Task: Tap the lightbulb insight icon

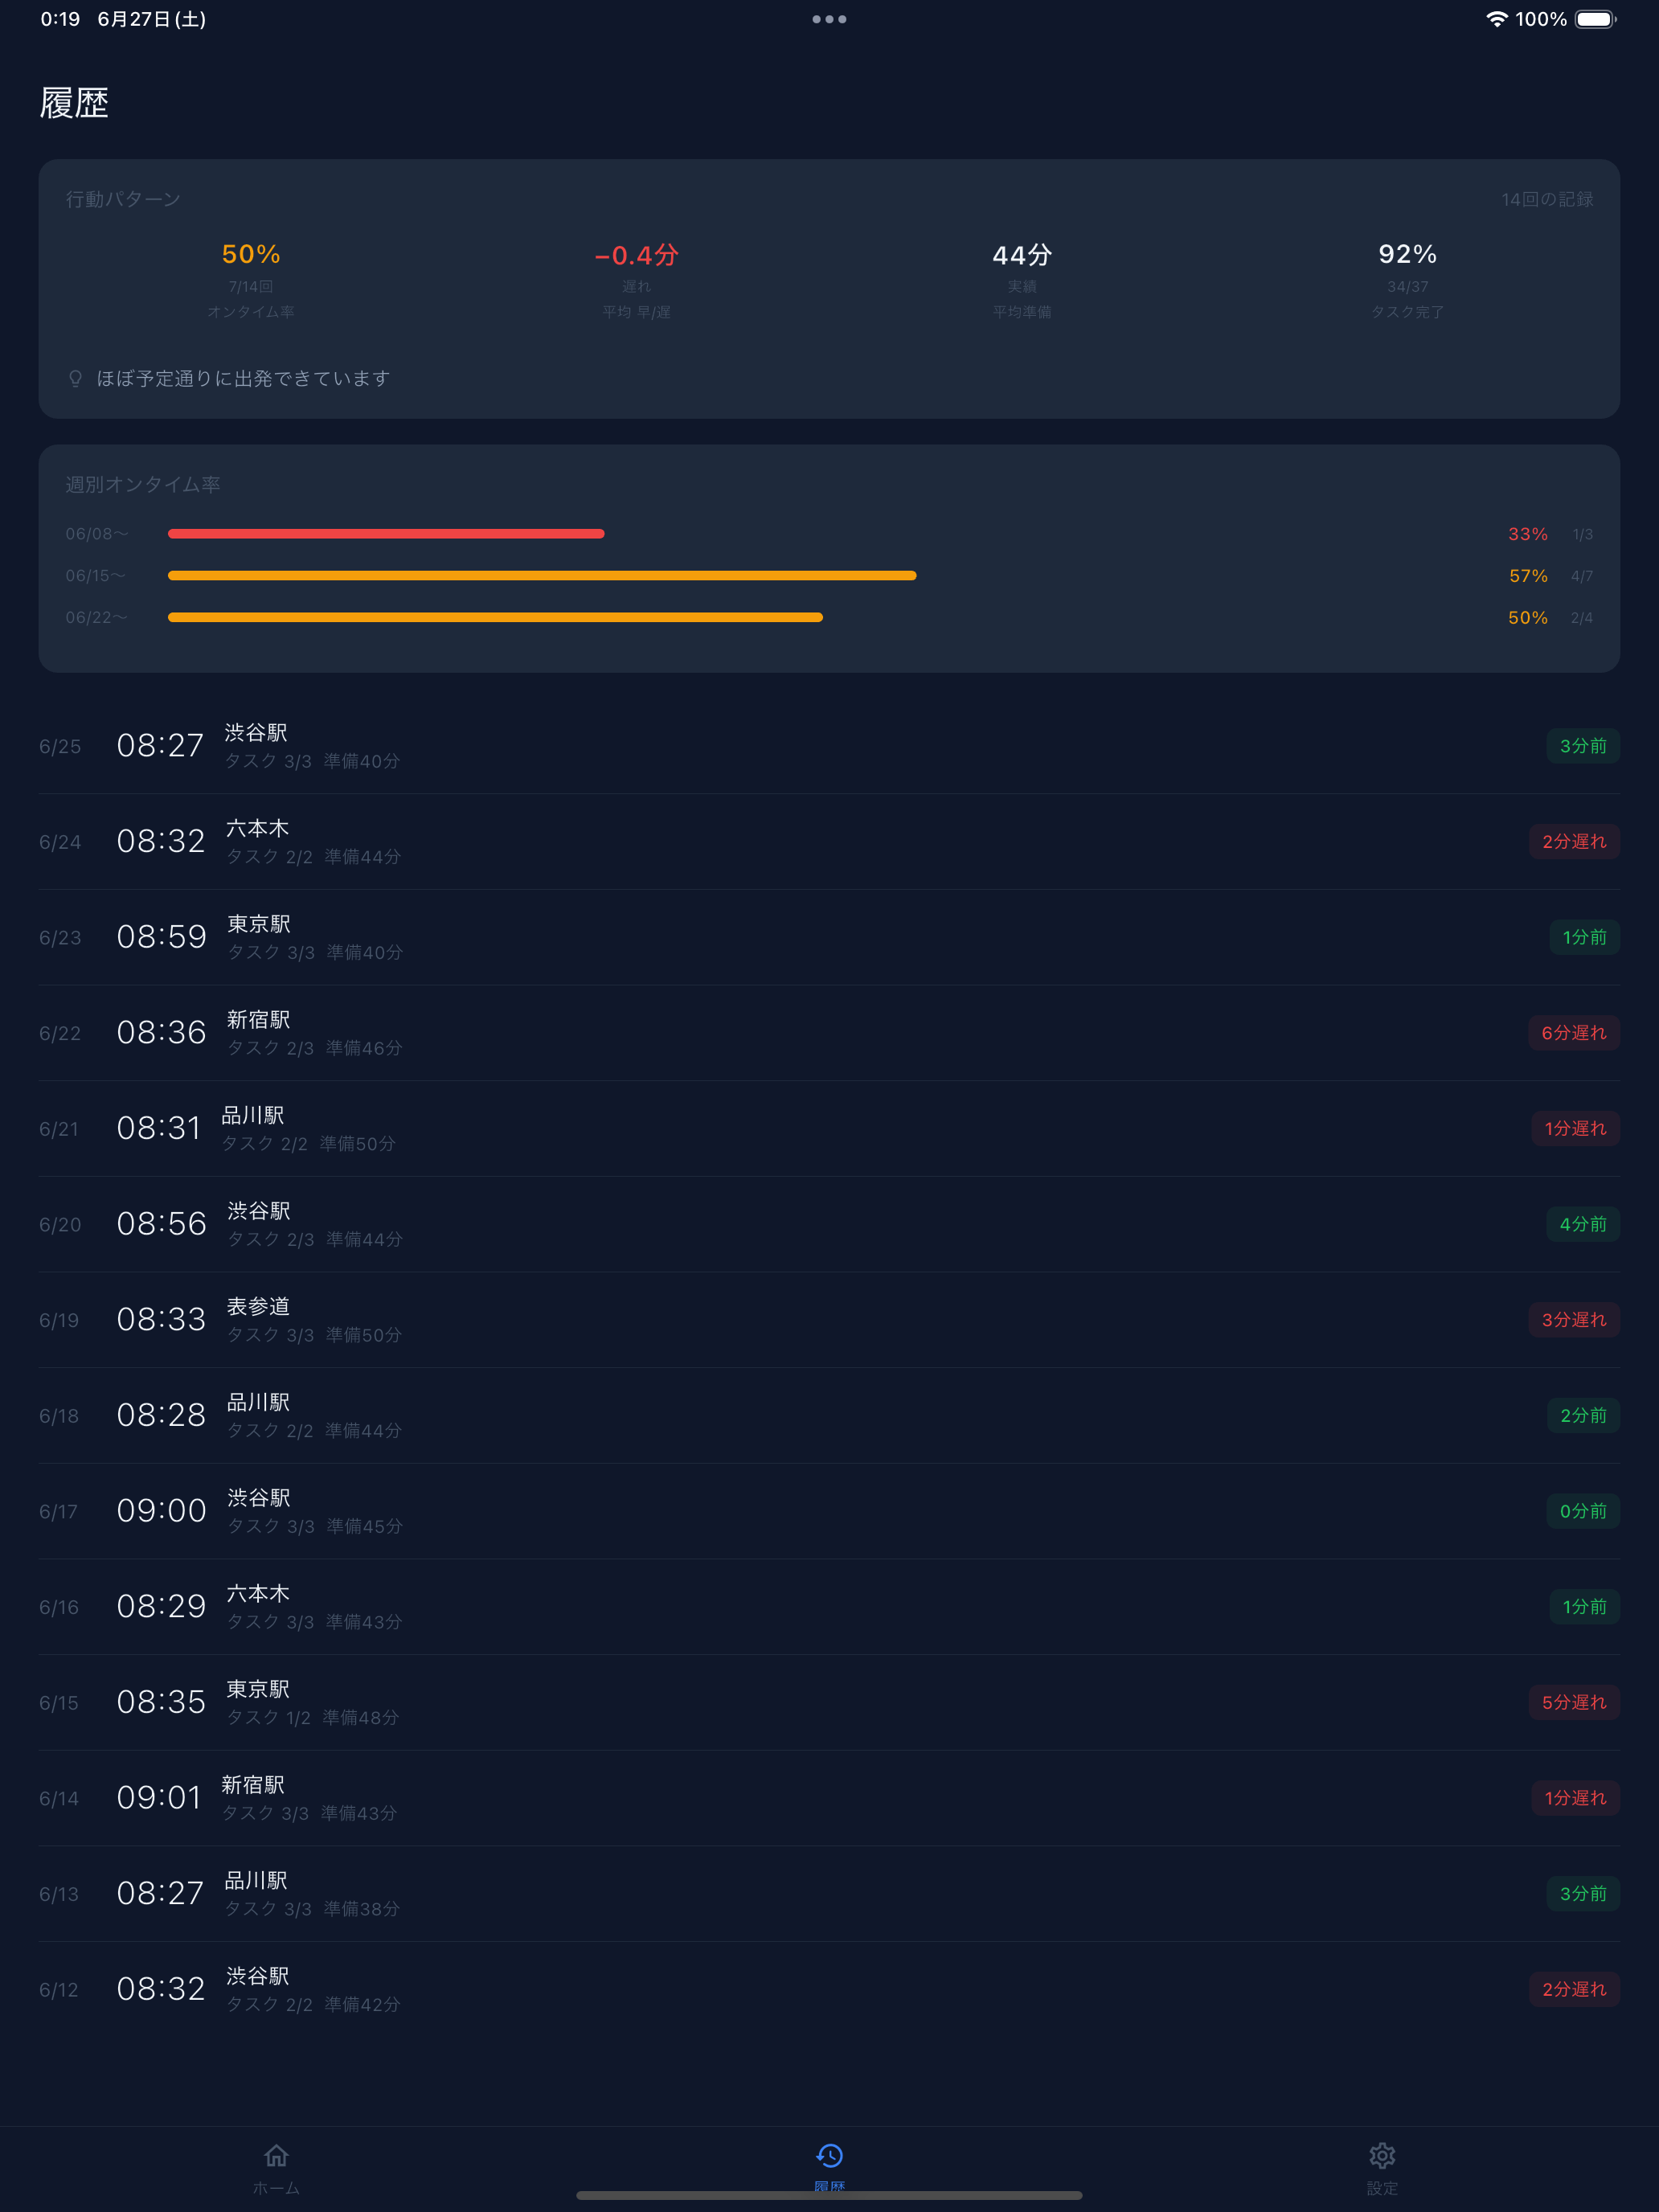Action: 75,379
